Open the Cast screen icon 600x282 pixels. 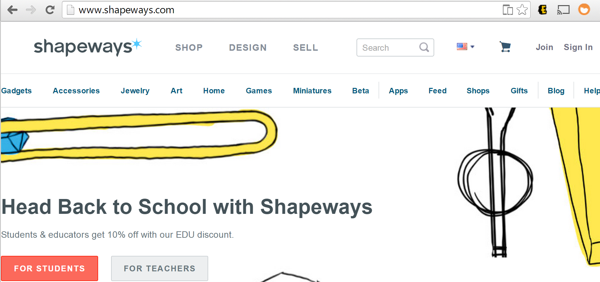(563, 10)
